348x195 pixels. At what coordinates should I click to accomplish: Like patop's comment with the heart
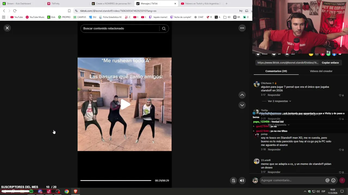coord(340,150)
